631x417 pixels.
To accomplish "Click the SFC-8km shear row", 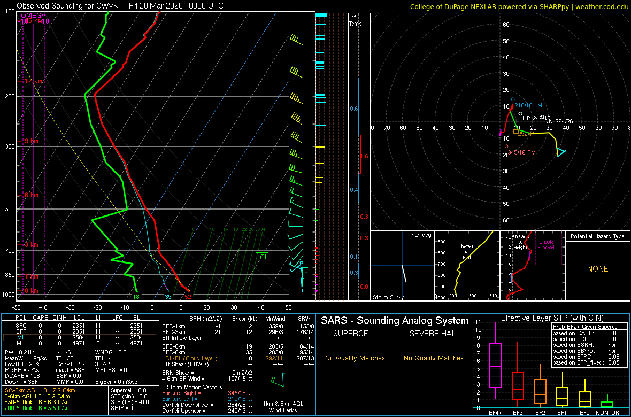I will pyautogui.click(x=237, y=352).
